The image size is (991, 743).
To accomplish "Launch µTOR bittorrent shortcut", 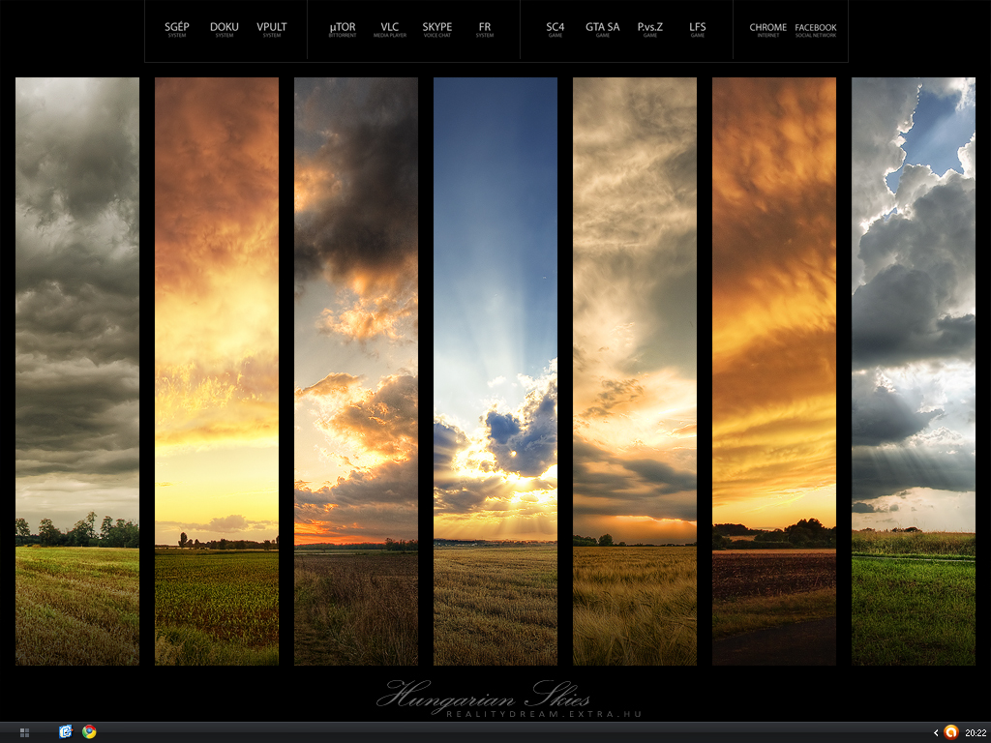I will [343, 30].
